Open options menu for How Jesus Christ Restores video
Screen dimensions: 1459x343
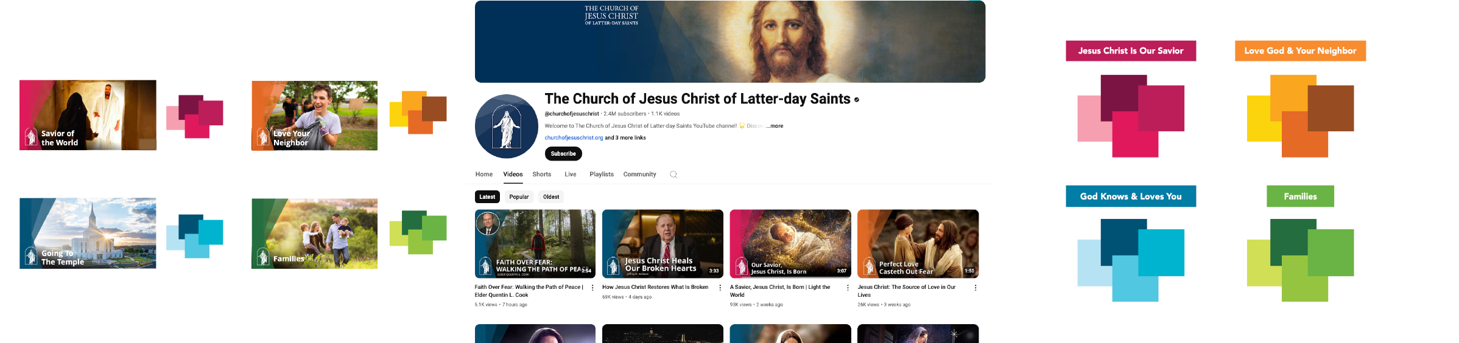720,288
